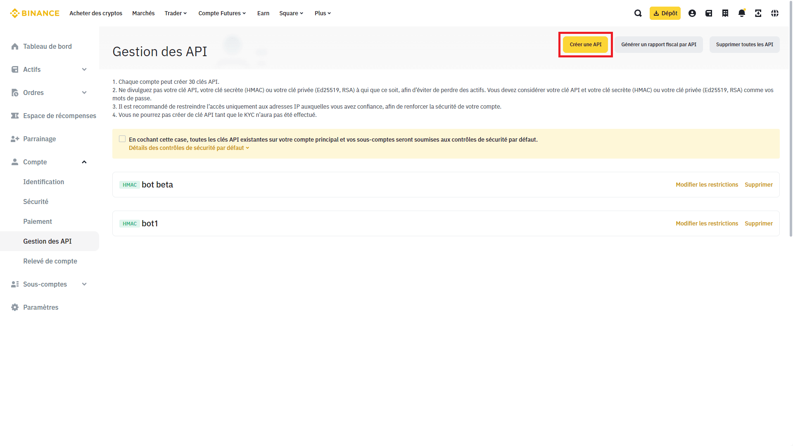This screenshot has height=446, width=793.
Task: Click the Paramètres gear icon
Action: click(15, 307)
